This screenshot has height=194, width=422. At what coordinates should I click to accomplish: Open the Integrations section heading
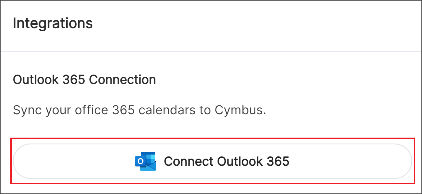(x=53, y=23)
